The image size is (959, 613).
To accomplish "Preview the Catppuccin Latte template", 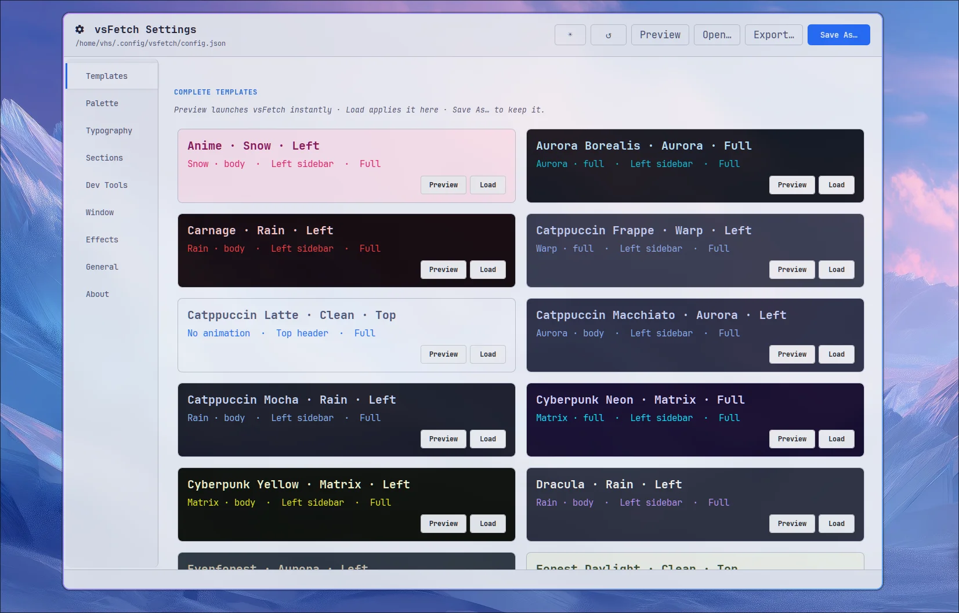I will (443, 354).
